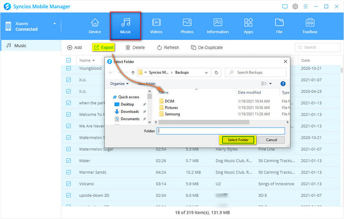Sort by Name column dropdown arrow

(94, 61)
